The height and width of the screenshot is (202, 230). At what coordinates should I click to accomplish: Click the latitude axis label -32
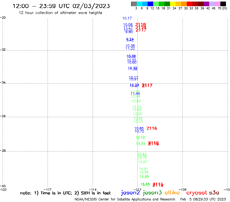click(x=3, y=50)
